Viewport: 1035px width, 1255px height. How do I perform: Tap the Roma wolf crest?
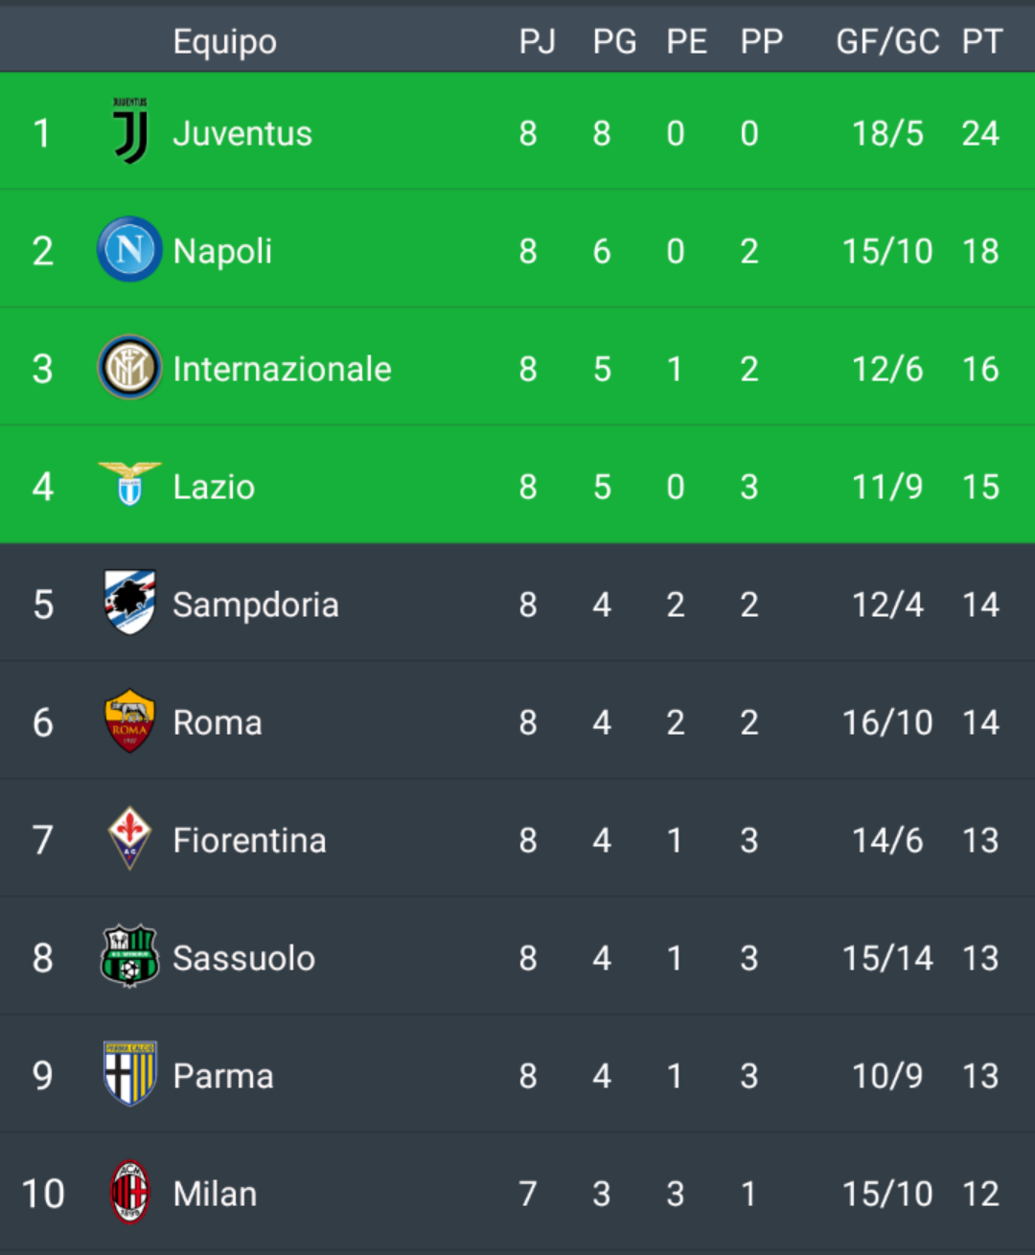coord(129,721)
